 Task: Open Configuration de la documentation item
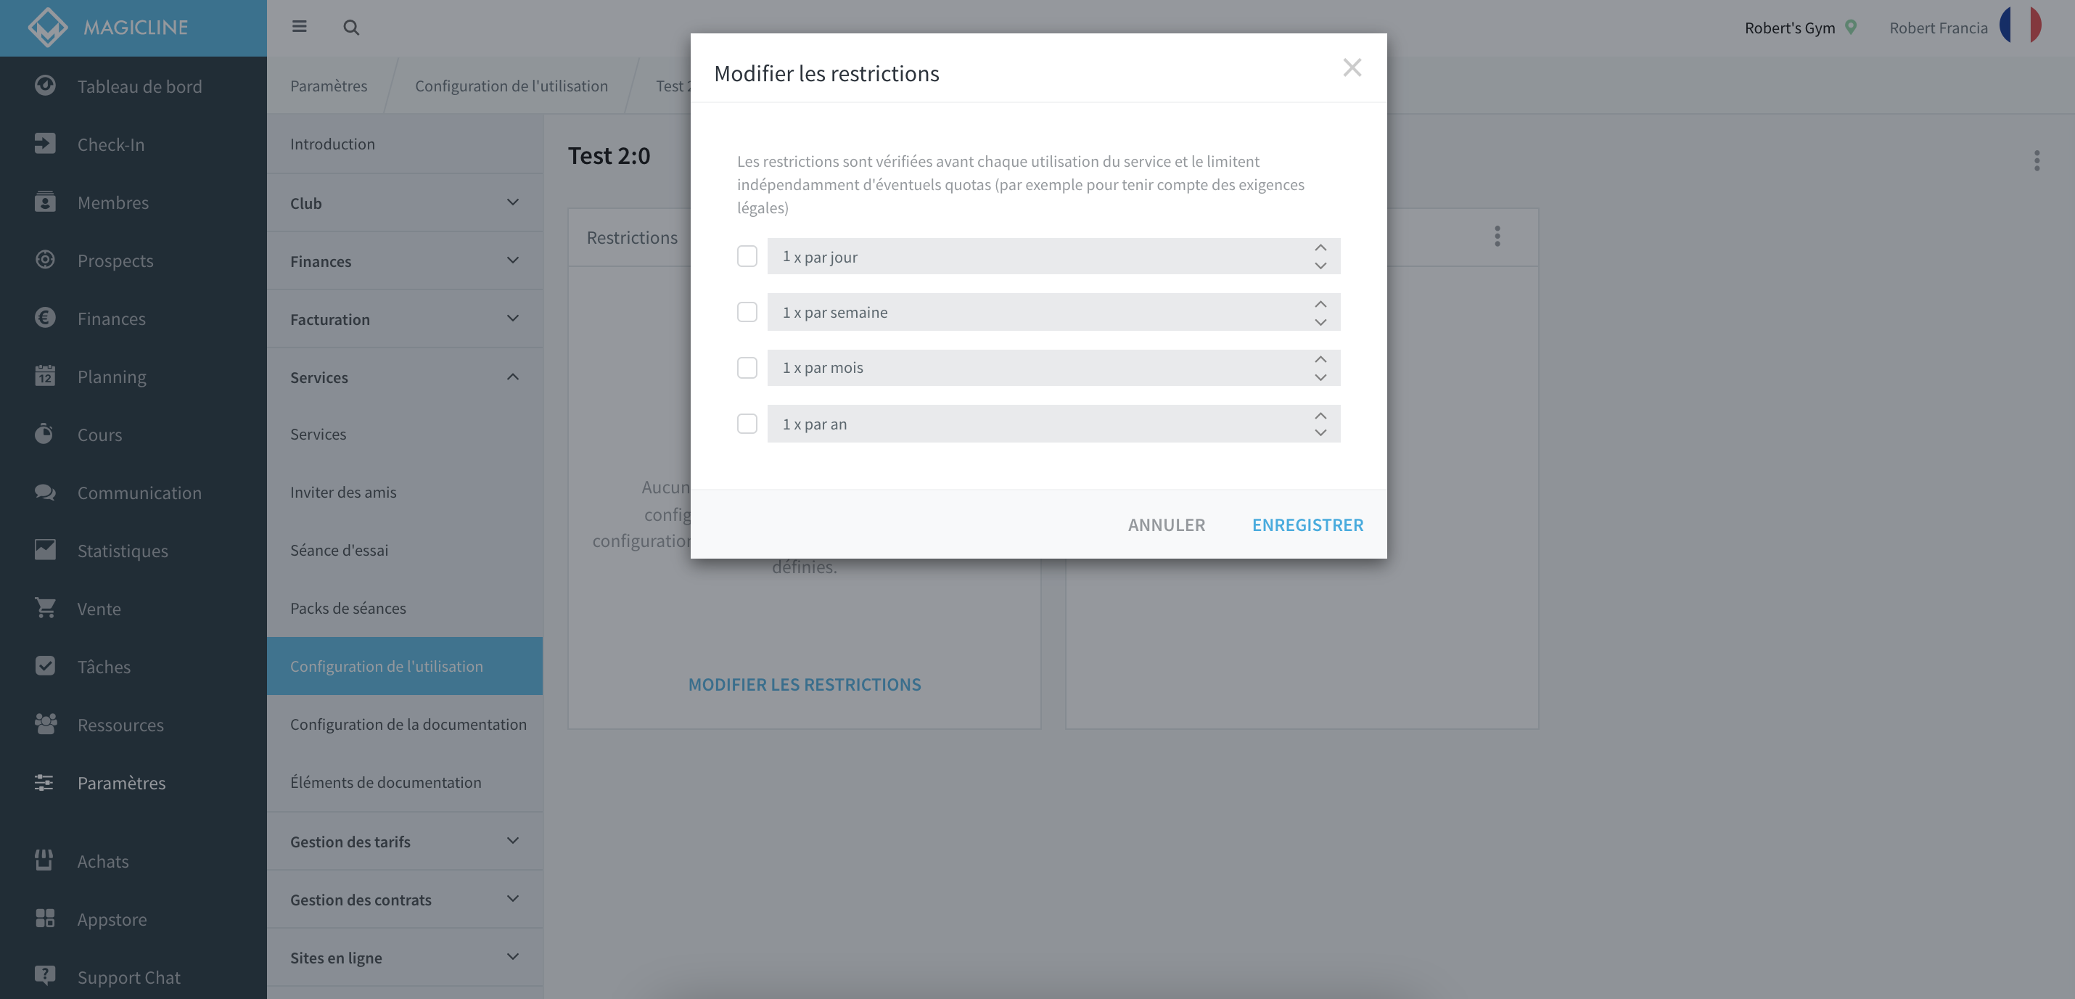point(408,724)
